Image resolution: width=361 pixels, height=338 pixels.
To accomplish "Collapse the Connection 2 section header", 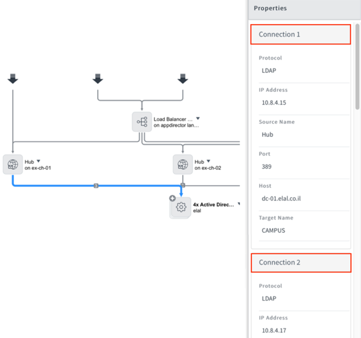I will 301,263.
